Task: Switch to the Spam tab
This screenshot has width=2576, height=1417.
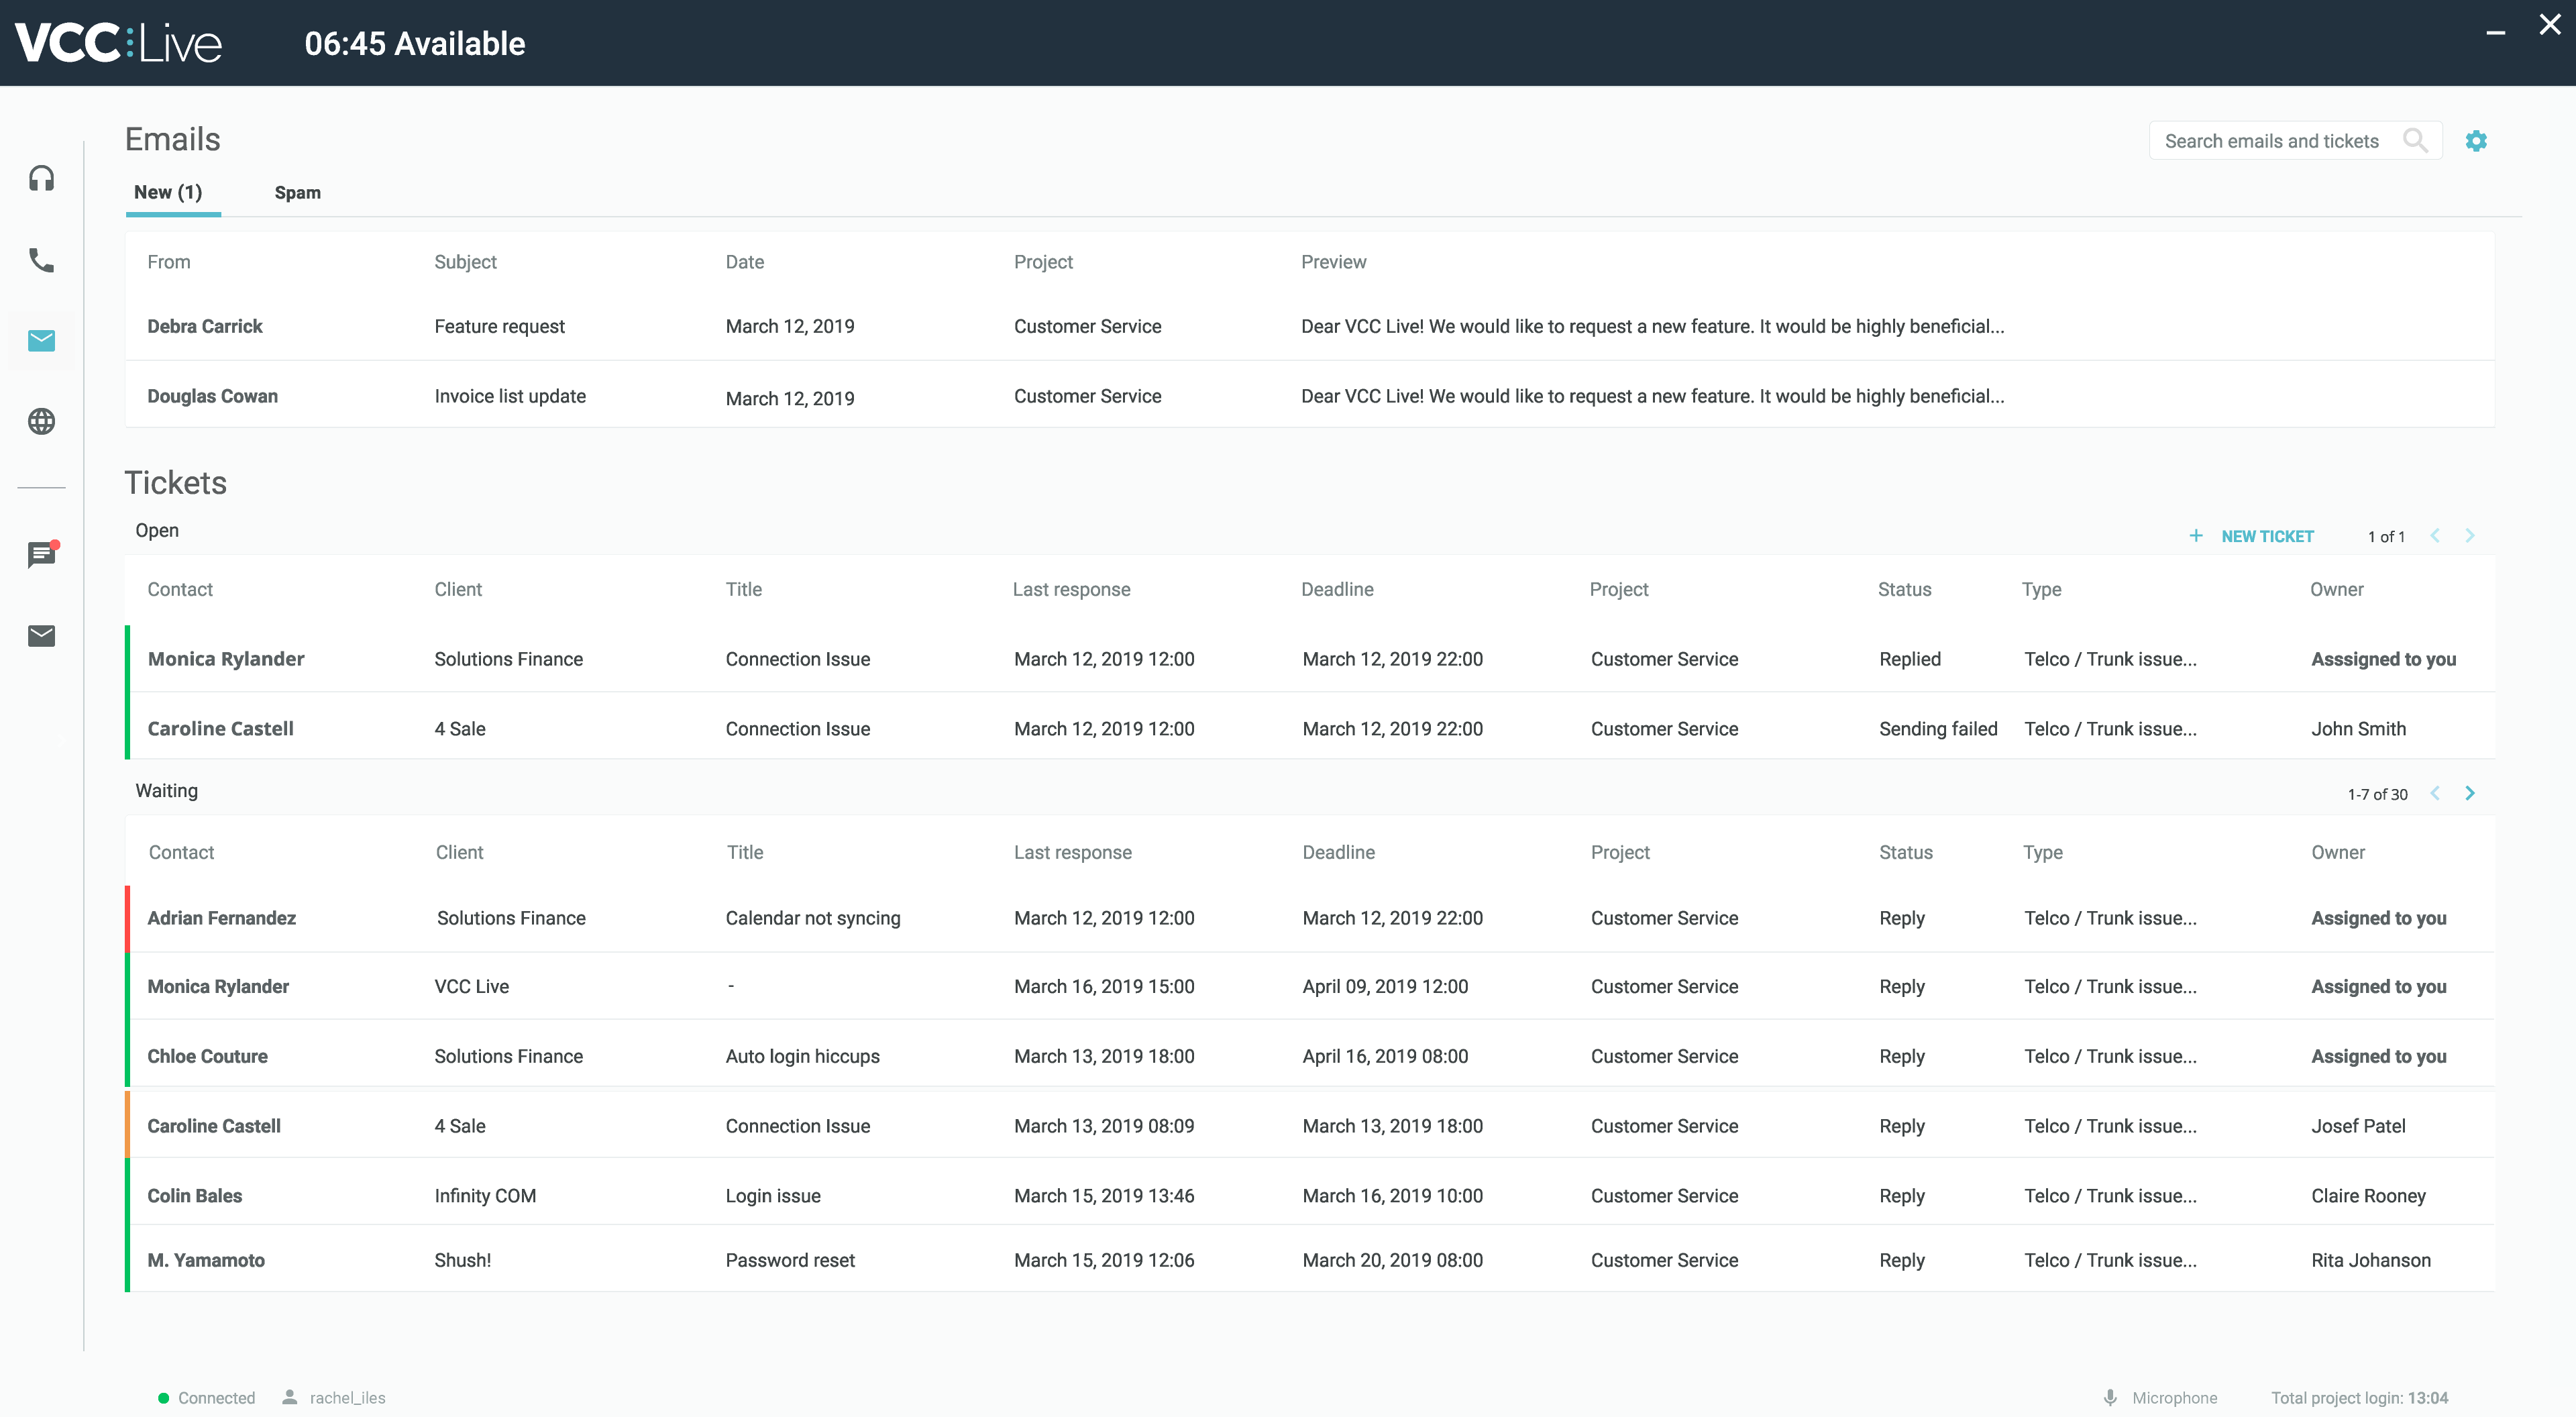Action: pos(297,193)
